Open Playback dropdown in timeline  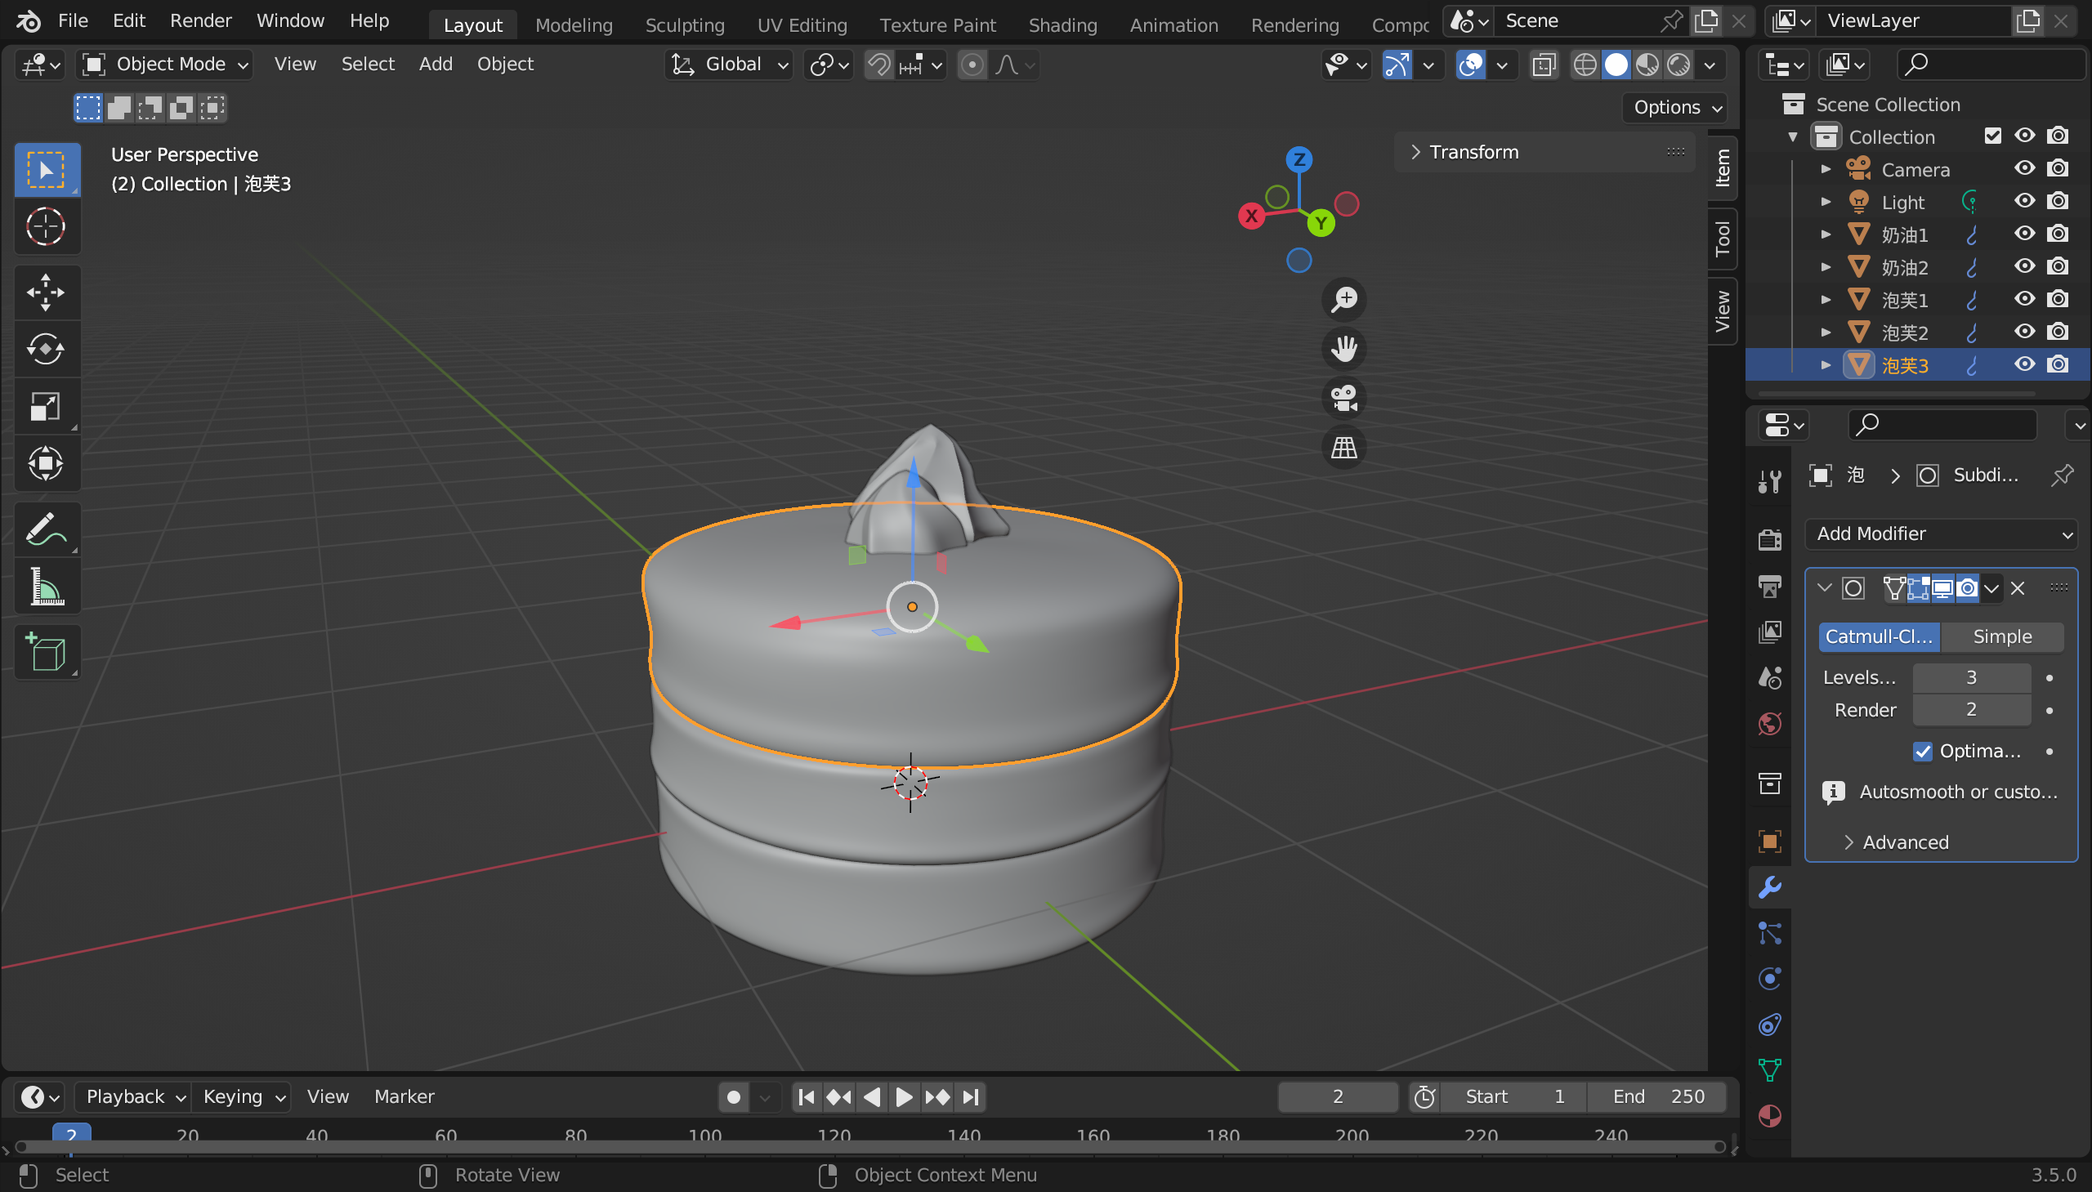134,1097
